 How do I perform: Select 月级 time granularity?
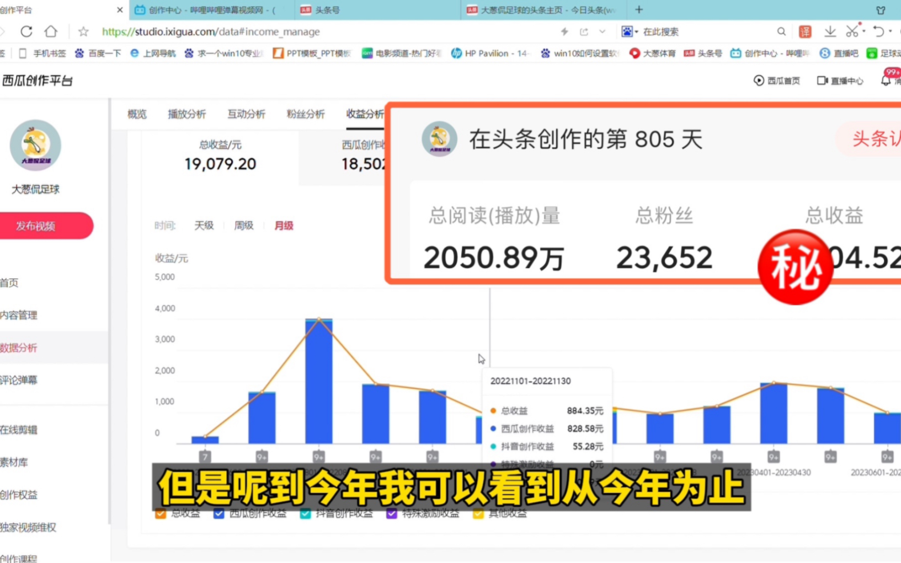click(284, 226)
